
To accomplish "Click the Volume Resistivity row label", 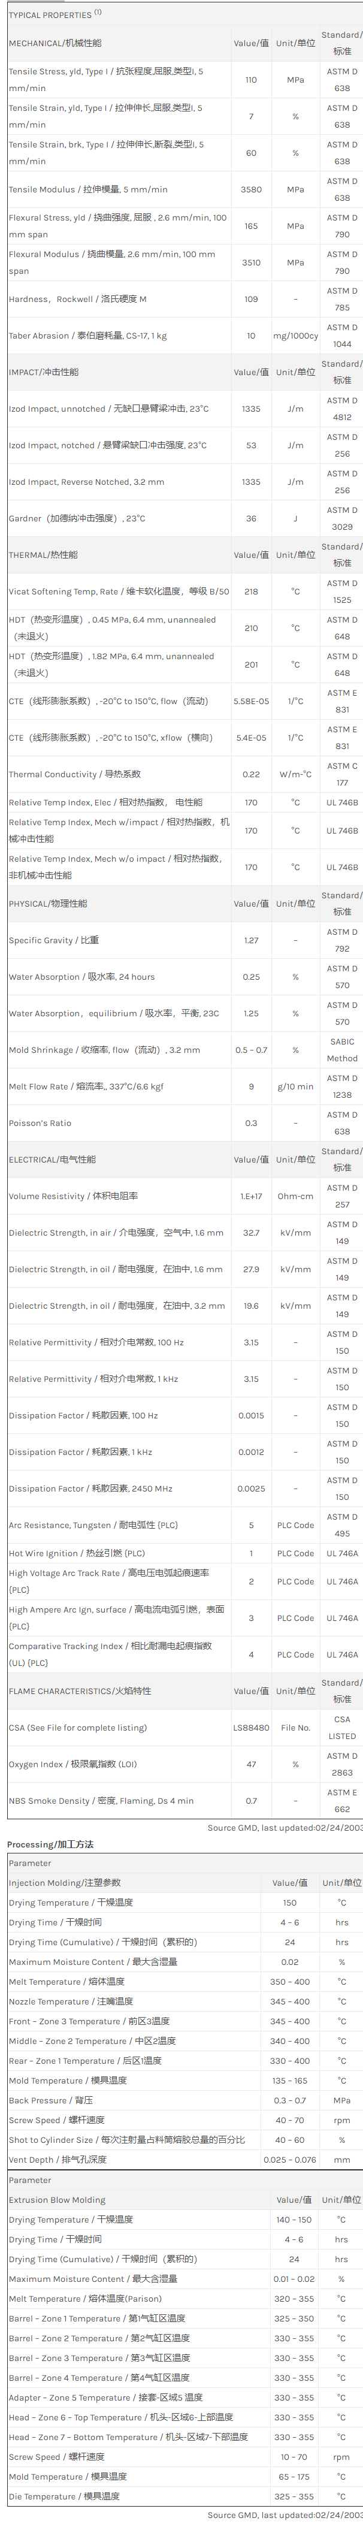I will [x=74, y=1196].
